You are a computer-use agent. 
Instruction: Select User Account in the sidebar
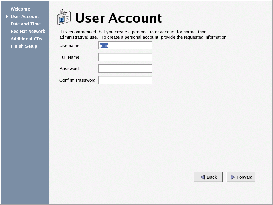[24, 17]
